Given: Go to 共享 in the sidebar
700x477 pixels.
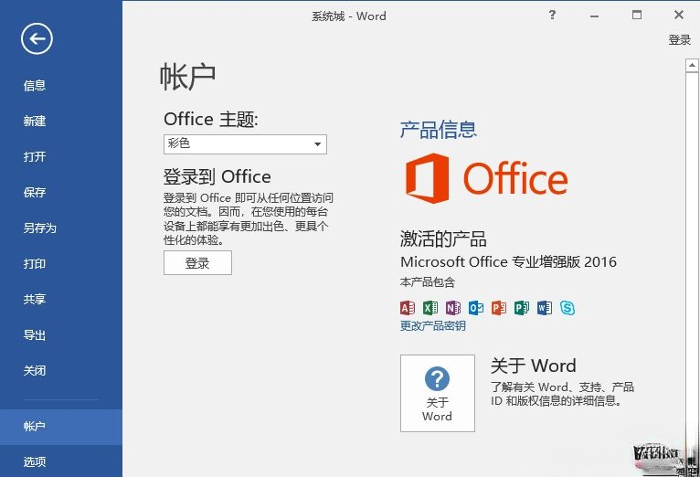Looking at the screenshot, I should click(35, 299).
